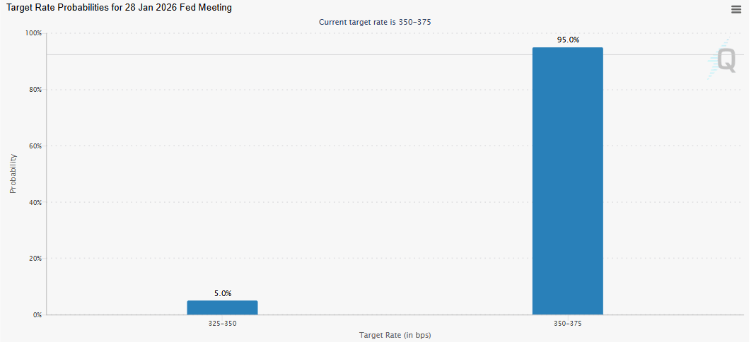
Task: Click the 100% y-axis tick label
Action: click(33, 33)
